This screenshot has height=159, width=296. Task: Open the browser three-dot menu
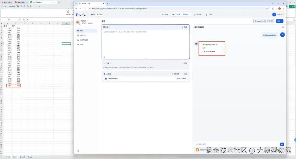(x=284, y=8)
